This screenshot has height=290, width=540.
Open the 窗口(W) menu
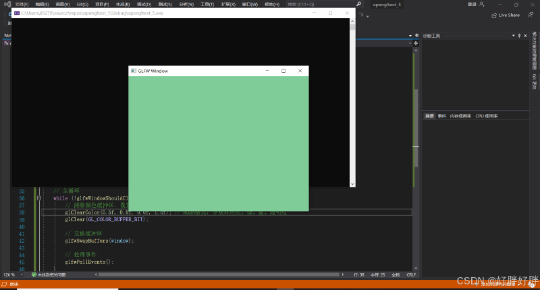click(x=250, y=4)
